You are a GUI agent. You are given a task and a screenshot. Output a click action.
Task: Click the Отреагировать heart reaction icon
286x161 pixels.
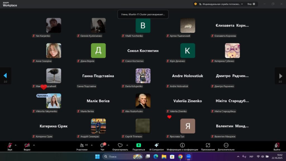120,146
